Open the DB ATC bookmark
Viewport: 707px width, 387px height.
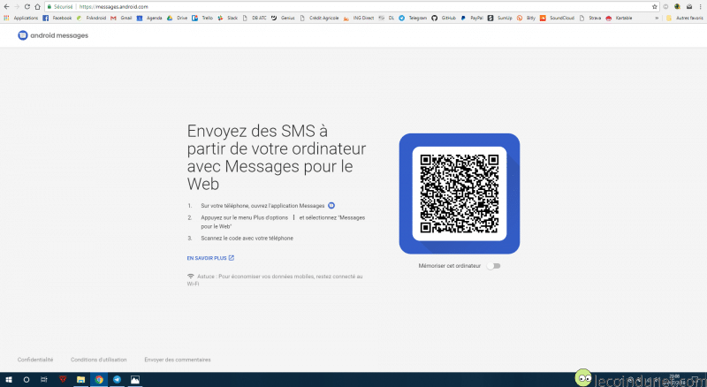(x=255, y=18)
